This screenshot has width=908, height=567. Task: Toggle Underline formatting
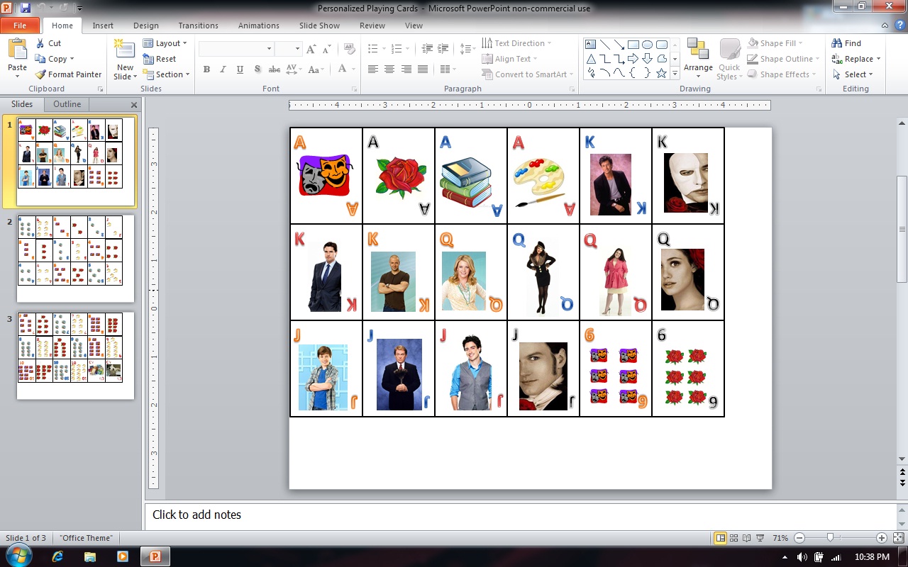tap(240, 69)
